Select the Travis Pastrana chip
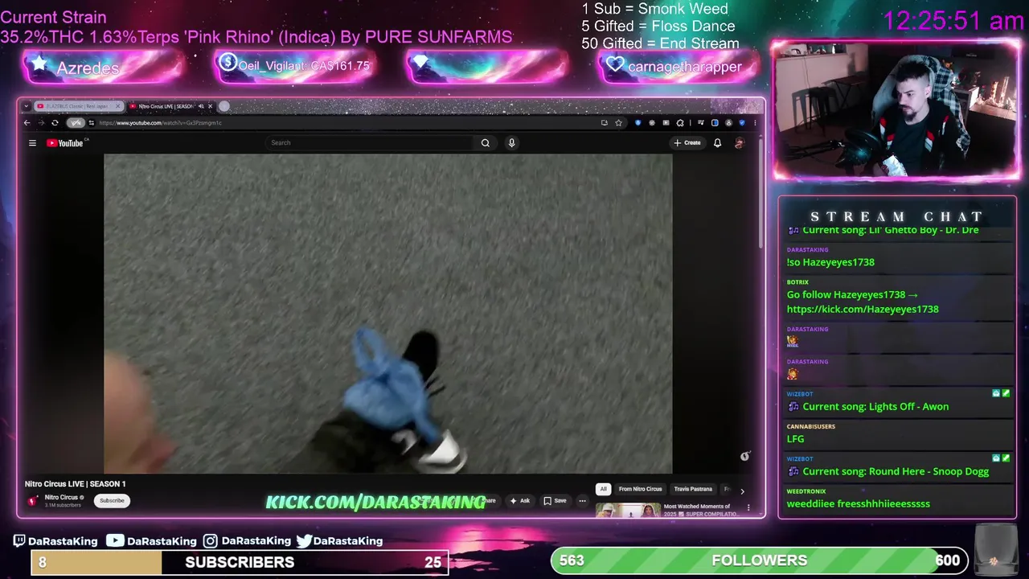 point(693,489)
